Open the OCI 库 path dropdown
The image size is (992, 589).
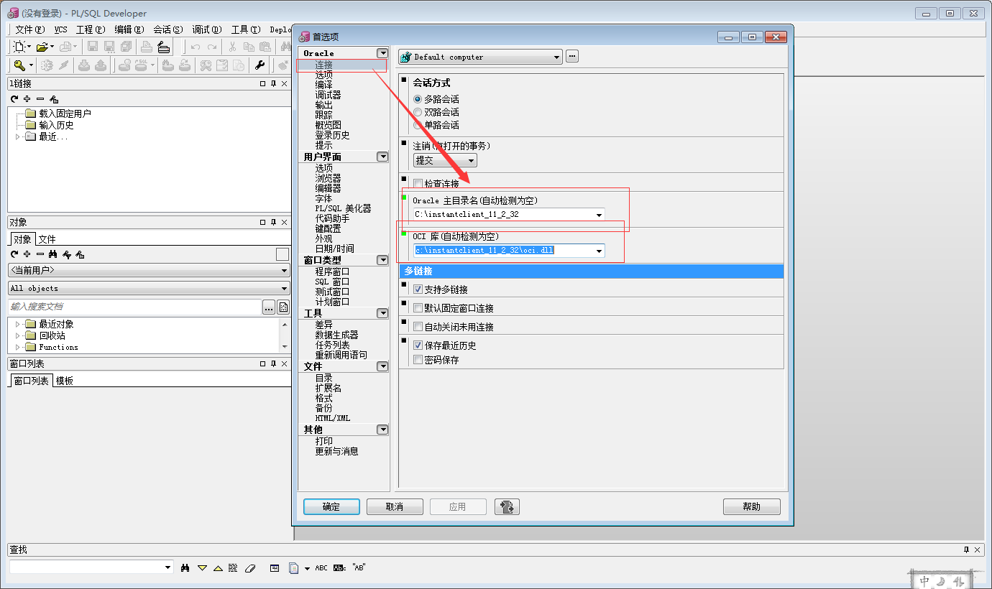pyautogui.click(x=599, y=251)
